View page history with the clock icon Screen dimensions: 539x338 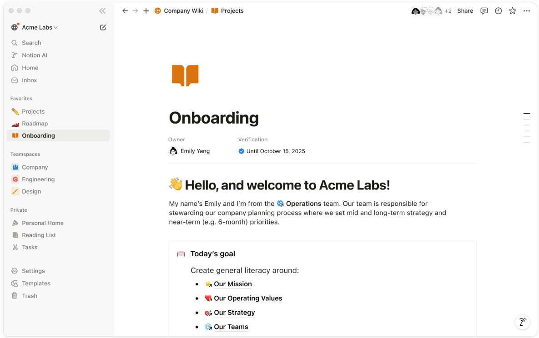click(499, 10)
